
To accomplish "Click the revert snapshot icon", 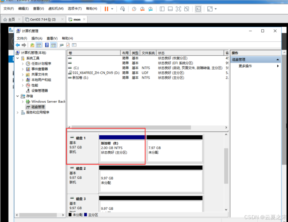I will (x=142, y=9).
